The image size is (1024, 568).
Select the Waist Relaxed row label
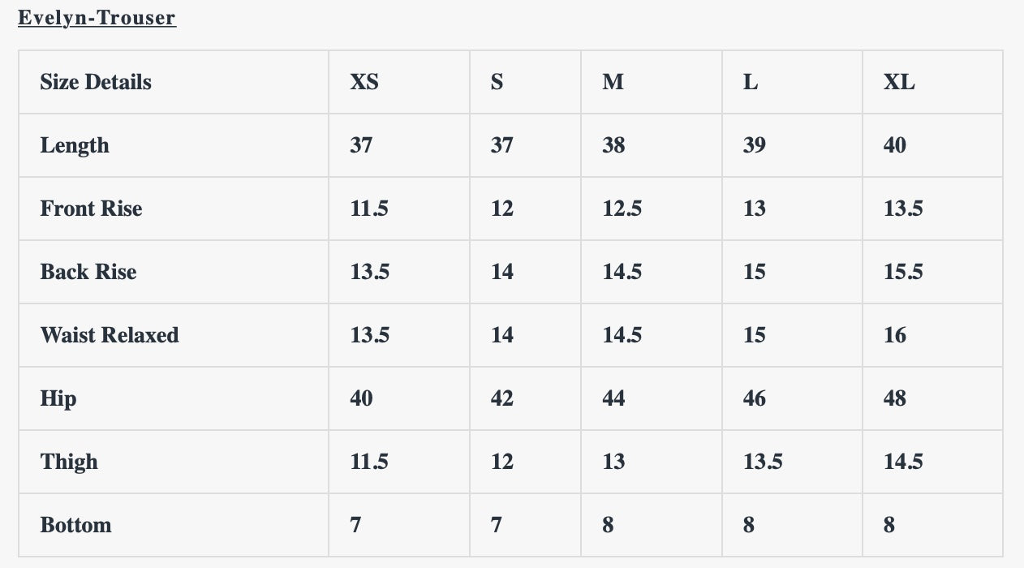click(x=110, y=335)
